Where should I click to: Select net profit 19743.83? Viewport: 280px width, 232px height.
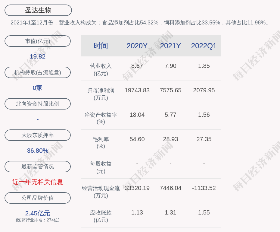click(x=137, y=90)
